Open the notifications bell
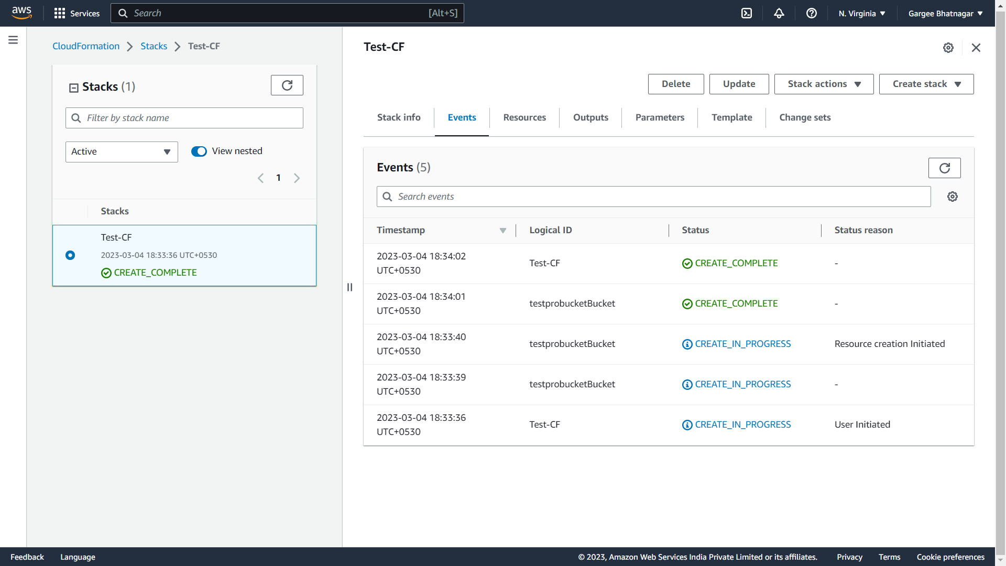Screen dimensions: 1006x566 tap(779, 13)
